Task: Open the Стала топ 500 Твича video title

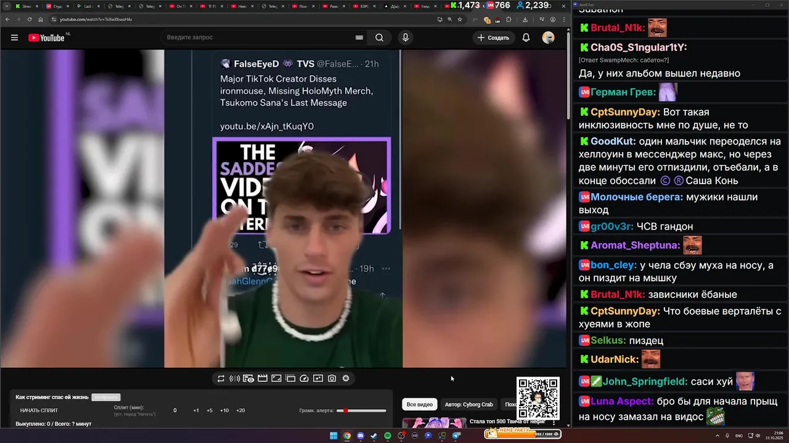Action: coord(507,421)
